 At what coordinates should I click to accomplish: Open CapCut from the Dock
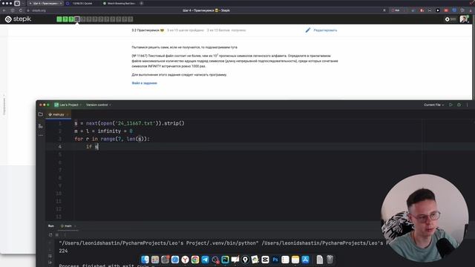tap(265, 260)
